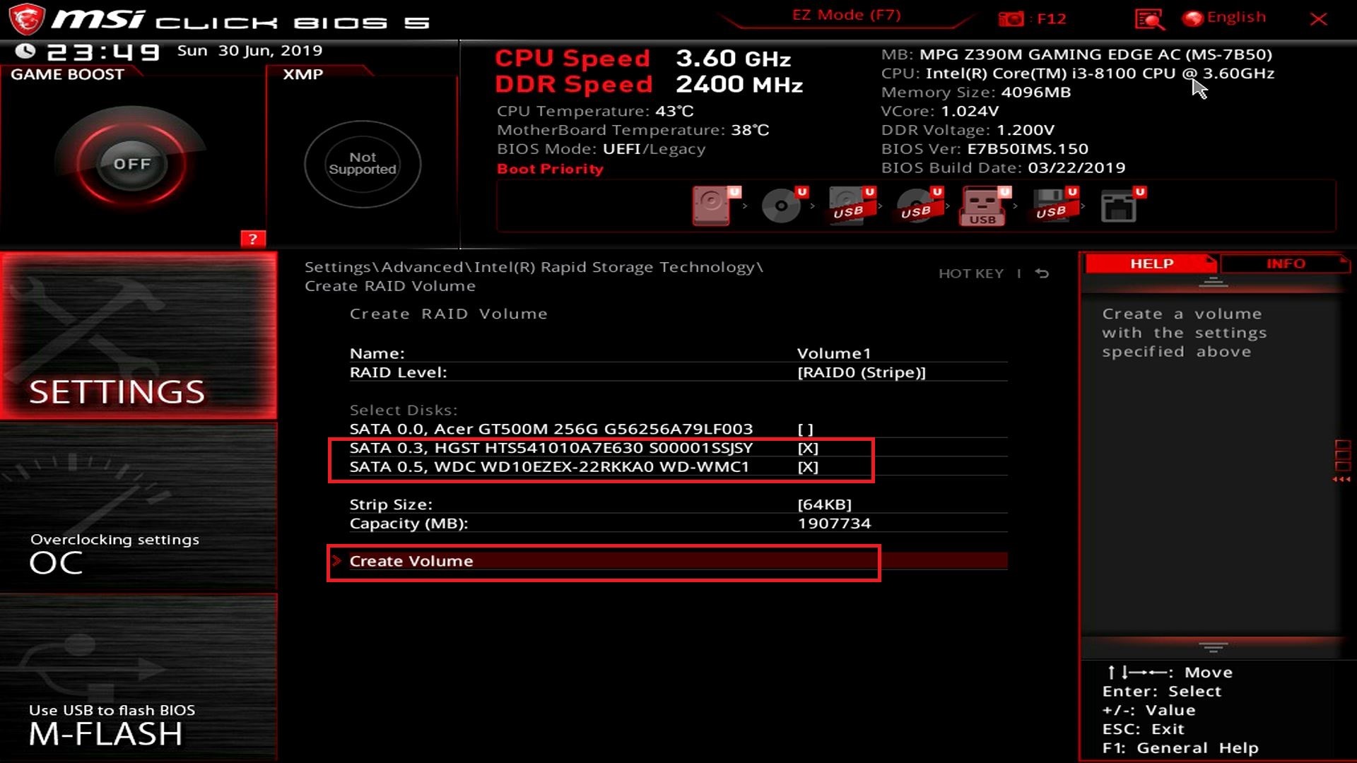The height and width of the screenshot is (763, 1357).
Task: Click the back arrow next to HOT KEY
Action: (x=1042, y=273)
